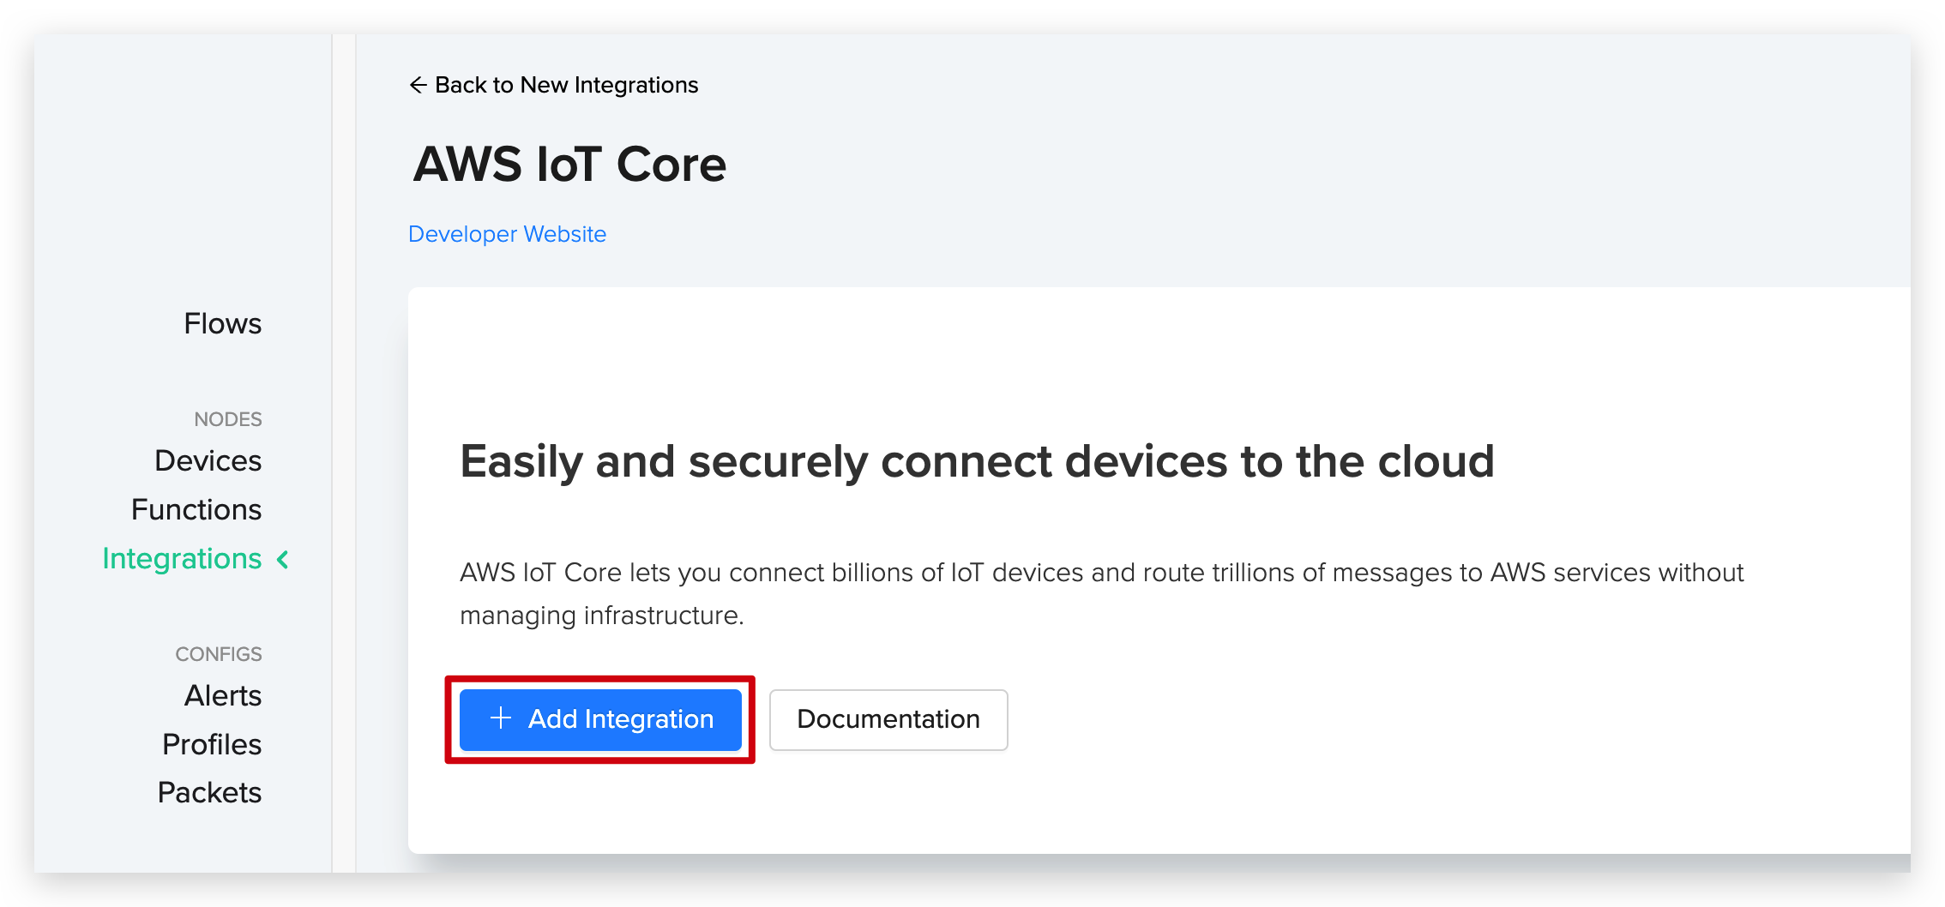This screenshot has height=907, width=1945.
Task: Open Alerts under Configs
Action: pyautogui.click(x=223, y=695)
